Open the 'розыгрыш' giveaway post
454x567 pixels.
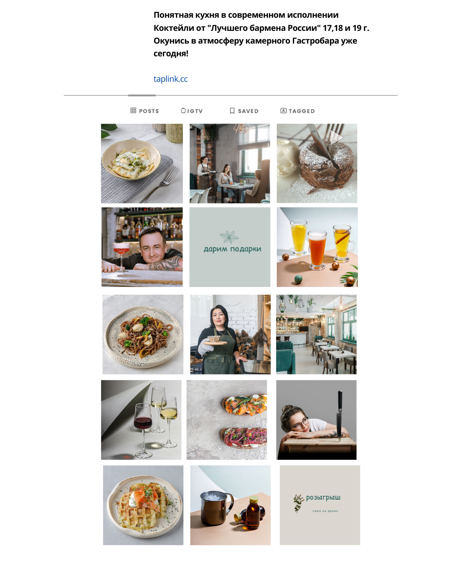pyautogui.click(x=320, y=505)
